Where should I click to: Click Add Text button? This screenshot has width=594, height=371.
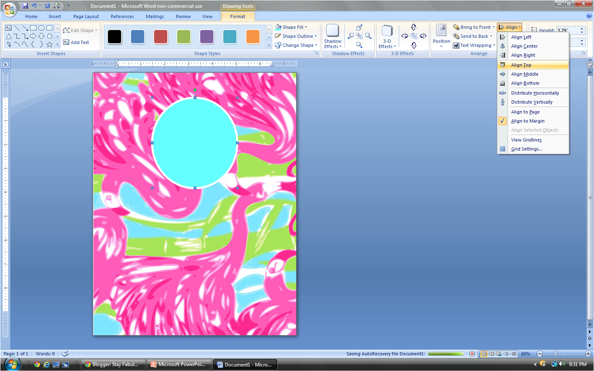click(x=76, y=42)
